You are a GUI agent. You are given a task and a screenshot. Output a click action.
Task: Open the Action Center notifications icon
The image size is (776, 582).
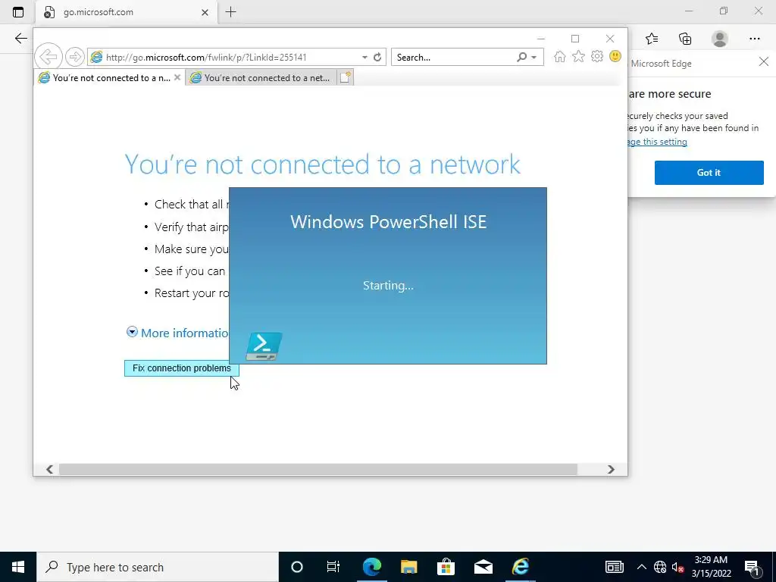[x=753, y=567]
